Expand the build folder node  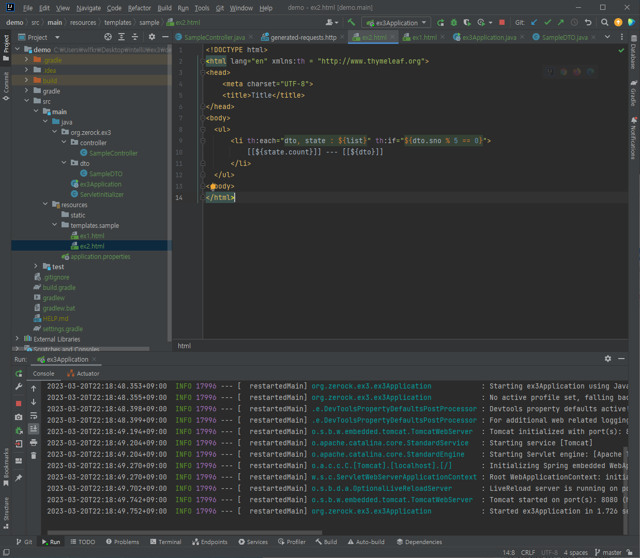(x=26, y=81)
